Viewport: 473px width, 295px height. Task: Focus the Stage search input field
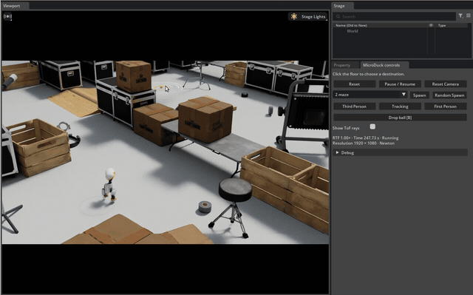point(394,16)
